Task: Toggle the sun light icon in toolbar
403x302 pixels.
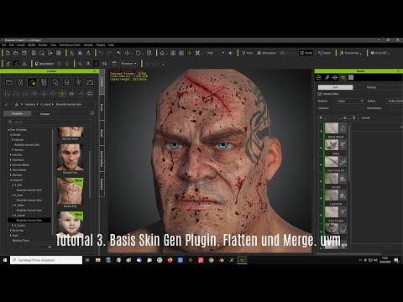Action: [230, 53]
